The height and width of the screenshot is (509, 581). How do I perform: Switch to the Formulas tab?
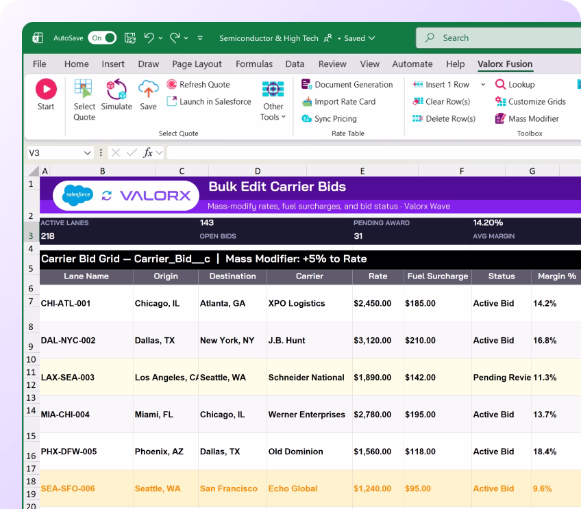pyautogui.click(x=254, y=64)
